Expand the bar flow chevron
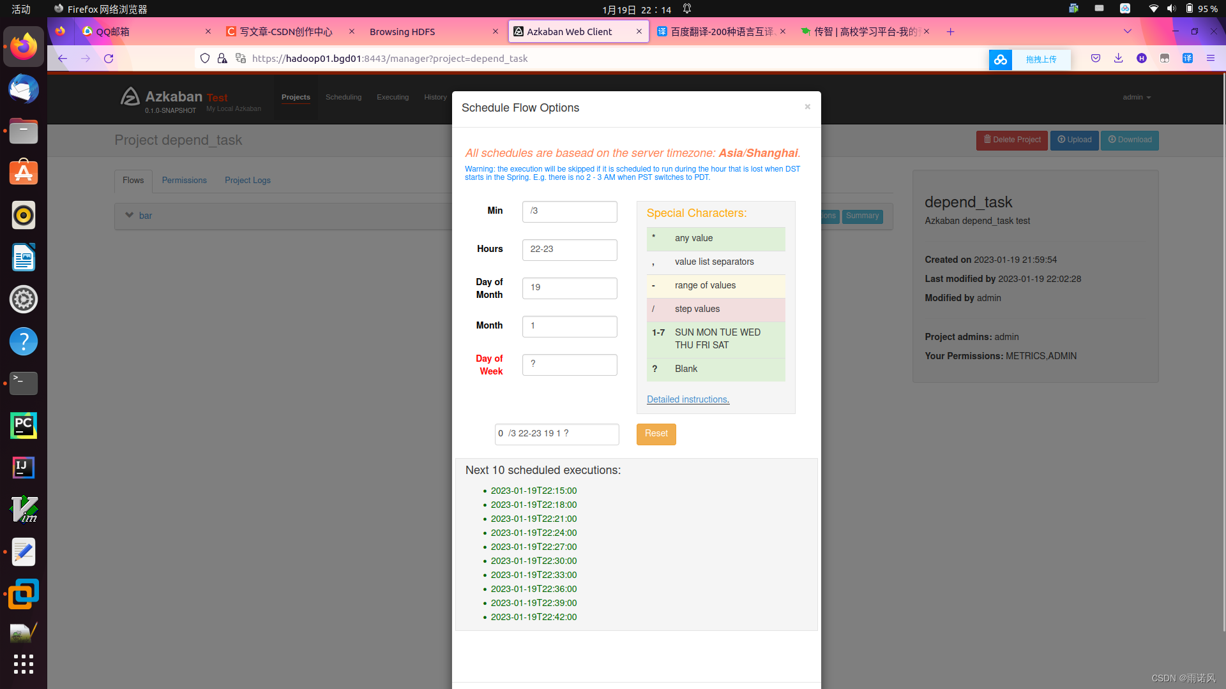Viewport: 1226px width, 689px height. pyautogui.click(x=130, y=216)
